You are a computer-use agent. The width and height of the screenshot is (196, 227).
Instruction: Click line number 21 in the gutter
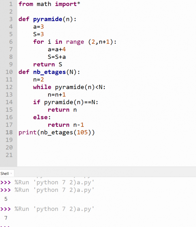click(x=9, y=155)
